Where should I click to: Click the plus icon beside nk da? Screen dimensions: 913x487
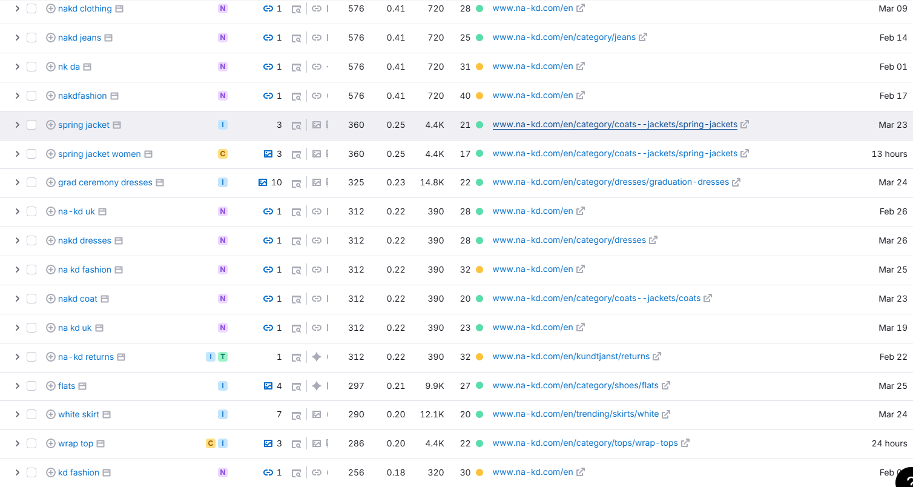(51, 67)
